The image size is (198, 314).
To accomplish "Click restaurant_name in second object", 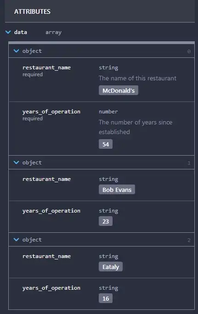I will click(46, 179).
